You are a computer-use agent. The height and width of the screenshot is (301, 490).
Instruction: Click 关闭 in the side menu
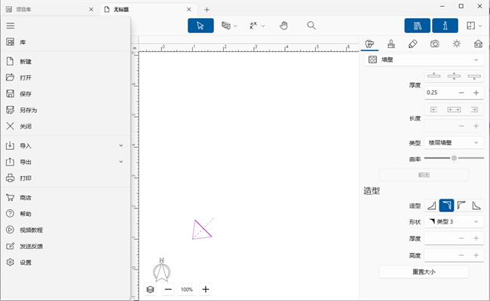coord(66,126)
